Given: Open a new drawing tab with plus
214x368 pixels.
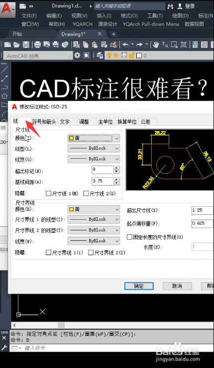Looking at the screenshot, I should tap(113, 34).
